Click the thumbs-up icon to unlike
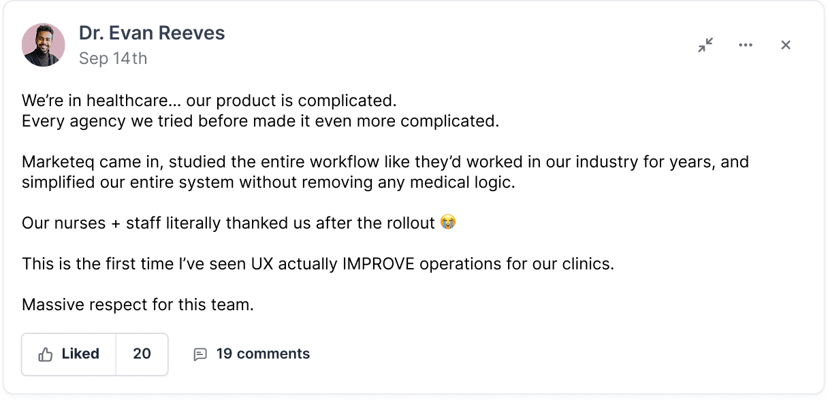 coord(46,354)
